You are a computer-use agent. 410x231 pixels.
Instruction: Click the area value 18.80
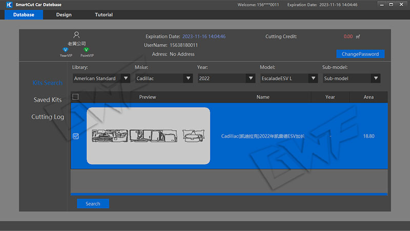tap(368, 136)
